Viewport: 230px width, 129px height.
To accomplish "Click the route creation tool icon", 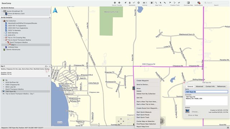I will [175, 3].
